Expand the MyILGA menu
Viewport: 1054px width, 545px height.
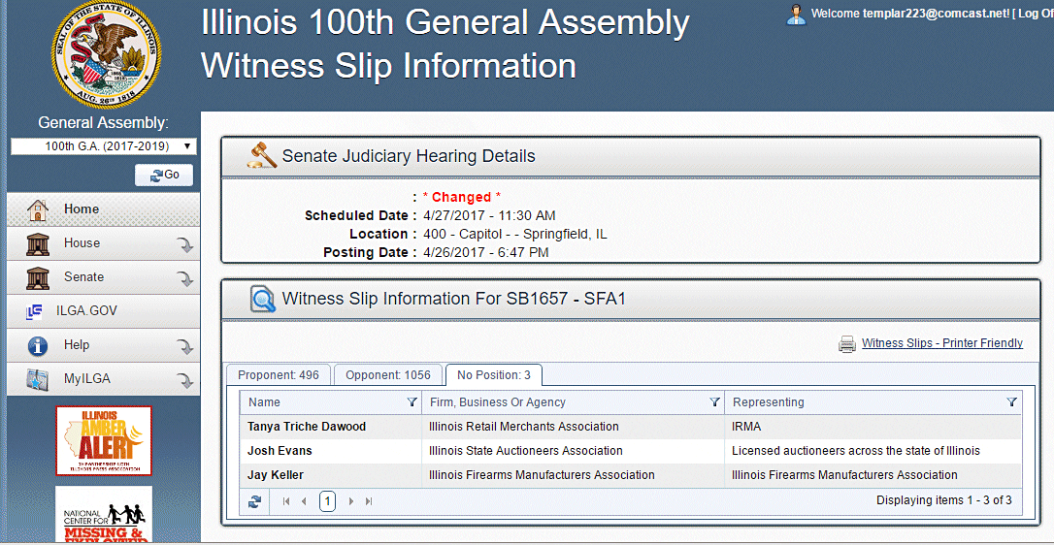tap(184, 380)
